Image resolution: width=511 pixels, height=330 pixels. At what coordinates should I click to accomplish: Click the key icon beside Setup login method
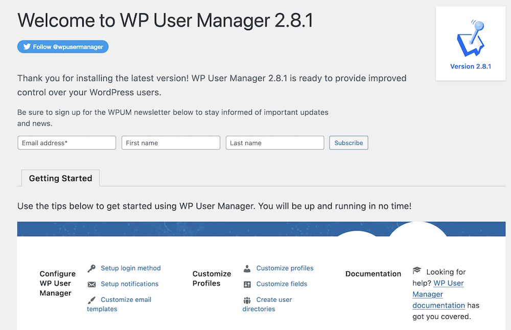pyautogui.click(x=91, y=268)
